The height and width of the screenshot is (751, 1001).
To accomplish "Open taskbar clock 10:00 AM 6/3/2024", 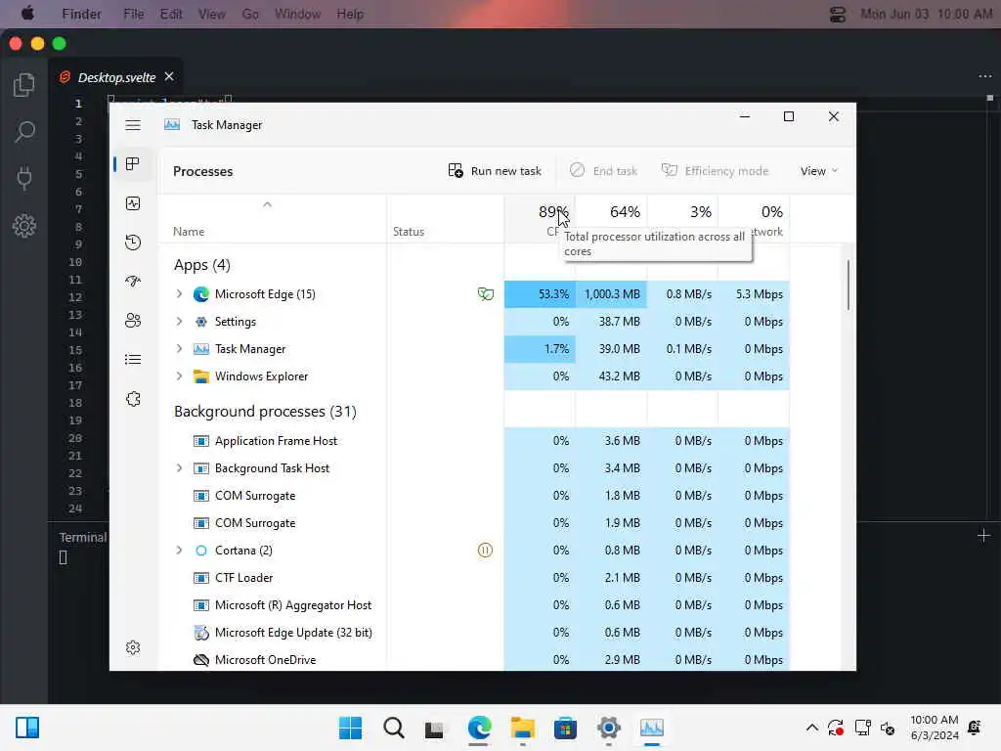I will pos(934,728).
